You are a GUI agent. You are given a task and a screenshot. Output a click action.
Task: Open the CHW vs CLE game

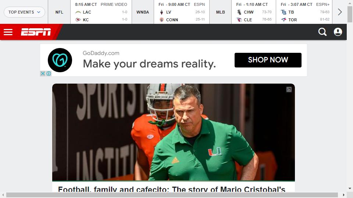tap(254, 12)
